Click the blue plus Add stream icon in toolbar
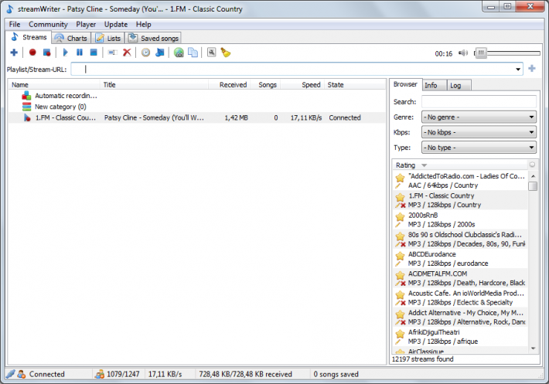 [14, 53]
